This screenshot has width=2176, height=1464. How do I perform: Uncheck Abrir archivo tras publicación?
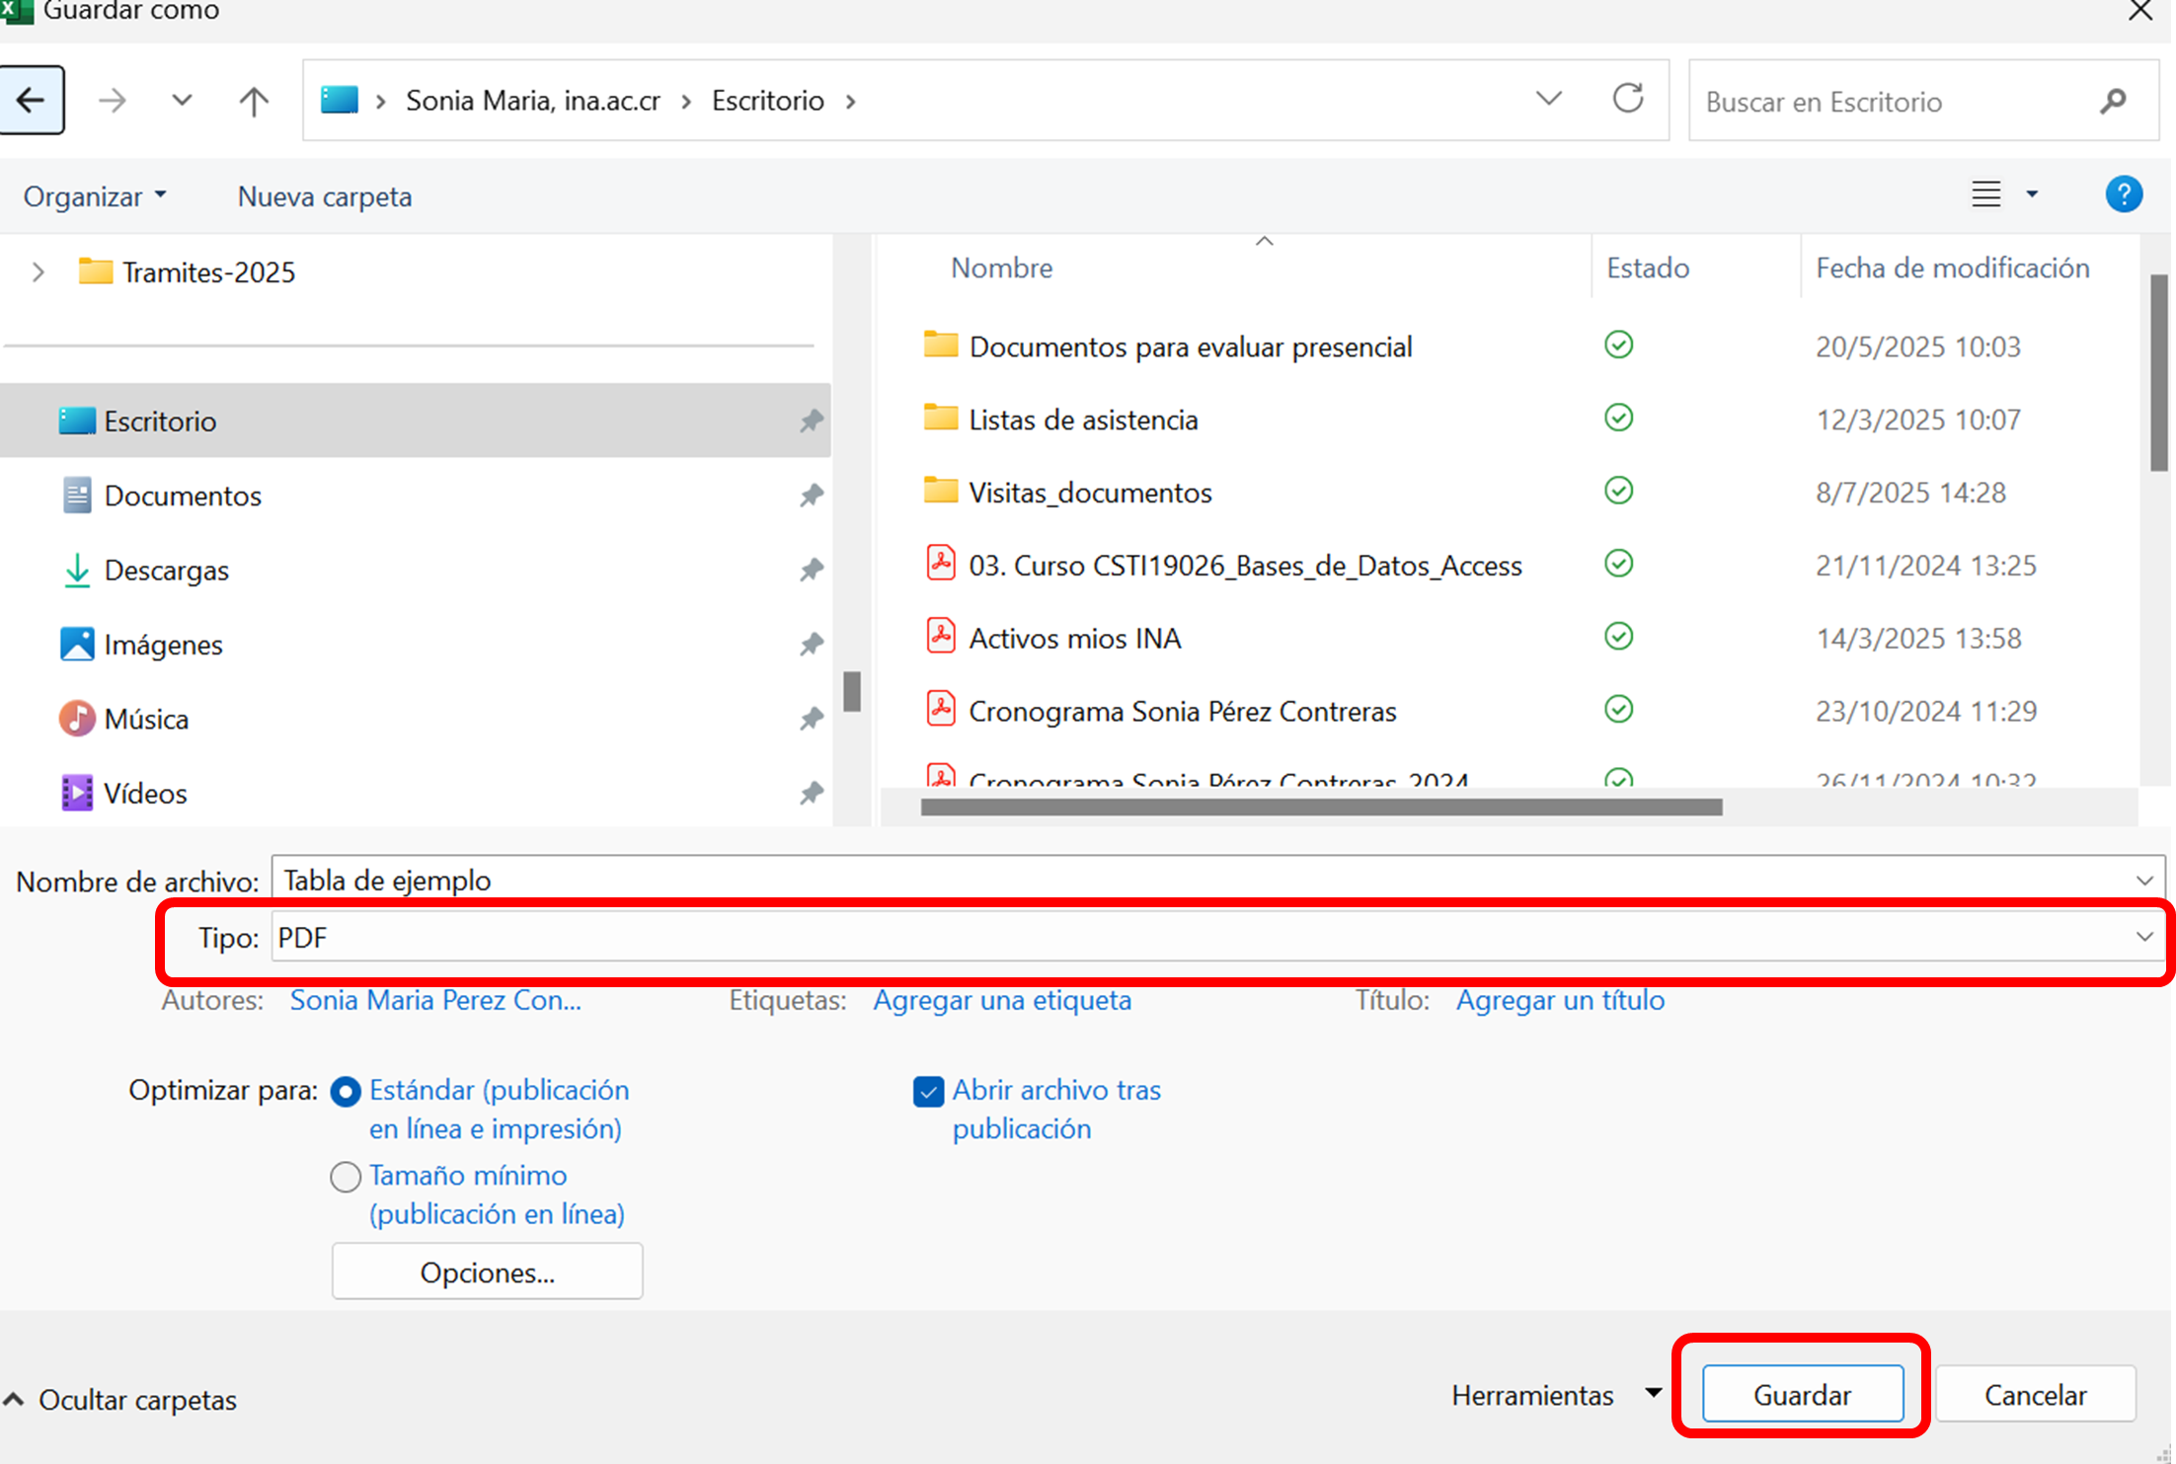pyautogui.click(x=928, y=1092)
